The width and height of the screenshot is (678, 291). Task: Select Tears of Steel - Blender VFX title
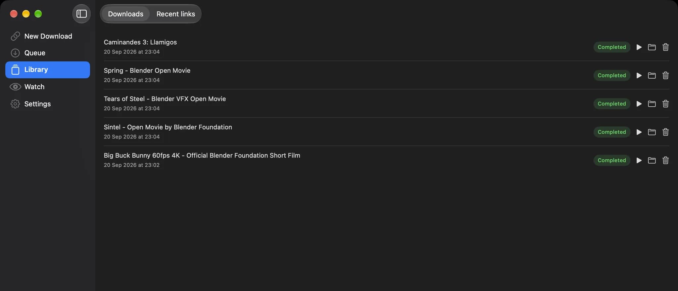click(165, 99)
